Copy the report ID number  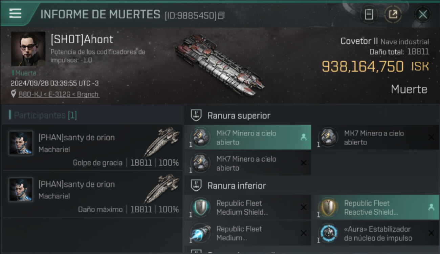[x=221, y=16]
